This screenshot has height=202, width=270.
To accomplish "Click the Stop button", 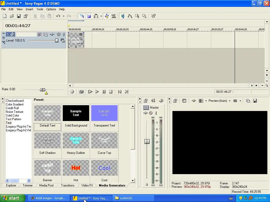I will (x=111, y=92).
